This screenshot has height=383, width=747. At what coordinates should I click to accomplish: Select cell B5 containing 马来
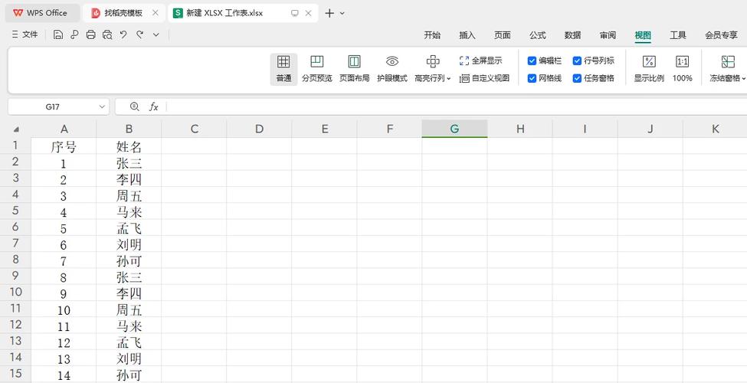coord(129,211)
